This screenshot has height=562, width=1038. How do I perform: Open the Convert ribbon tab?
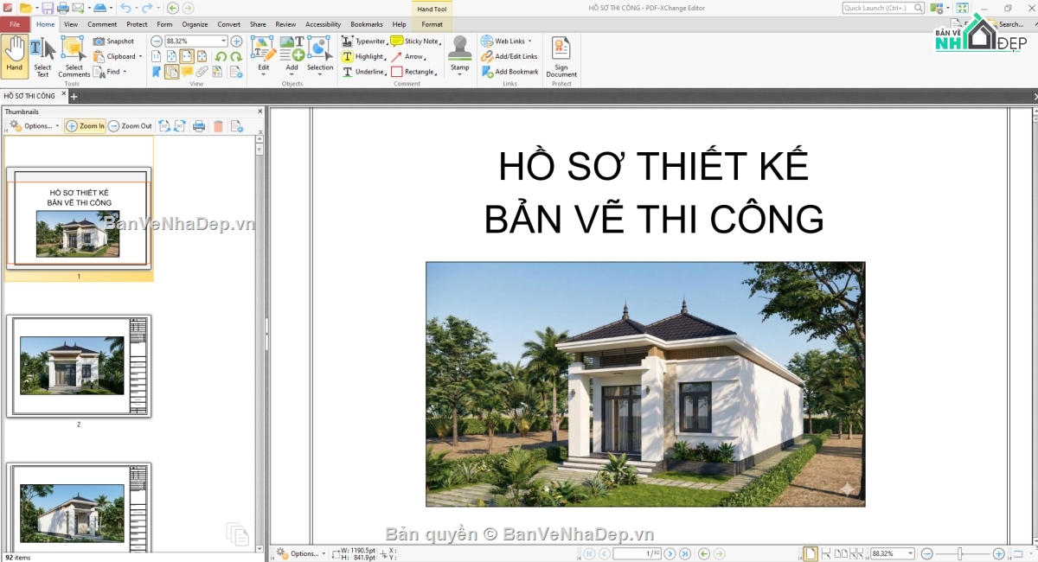[229, 24]
